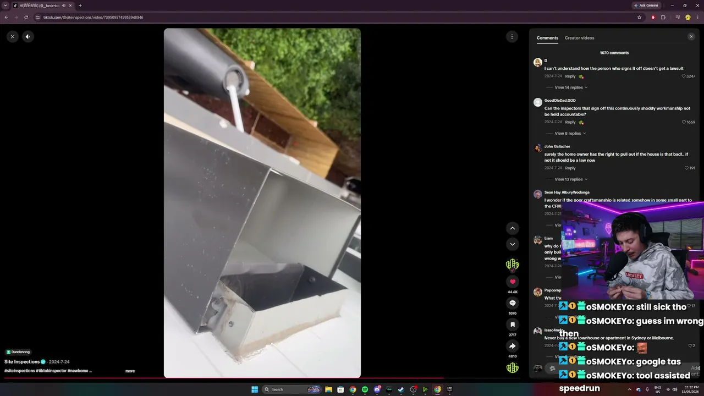Reply to John Gallacher's comment
Viewport: 704px width, 396px height.
570,168
